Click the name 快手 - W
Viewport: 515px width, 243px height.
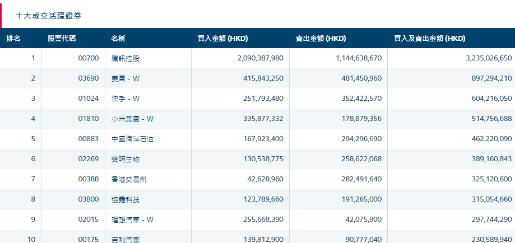pos(126,99)
